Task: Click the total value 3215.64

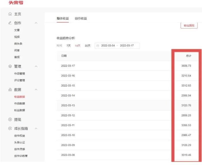Action: click(x=186, y=76)
